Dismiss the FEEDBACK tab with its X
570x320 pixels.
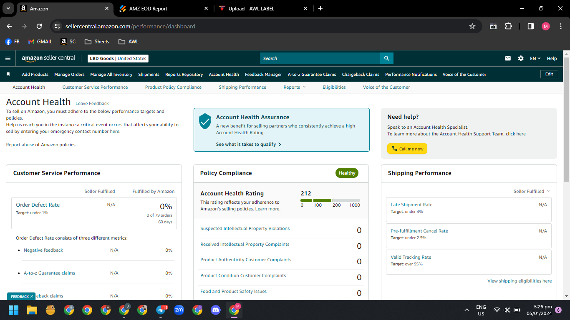tap(32, 296)
